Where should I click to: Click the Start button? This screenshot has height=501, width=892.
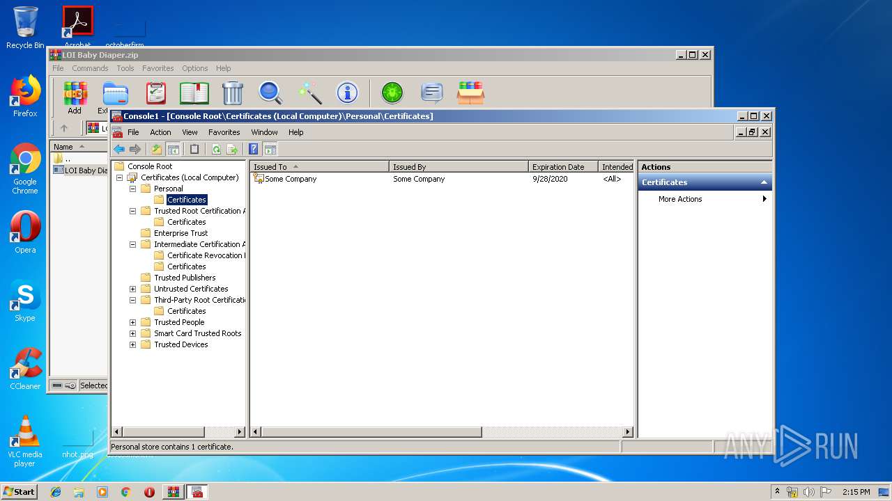click(20, 491)
